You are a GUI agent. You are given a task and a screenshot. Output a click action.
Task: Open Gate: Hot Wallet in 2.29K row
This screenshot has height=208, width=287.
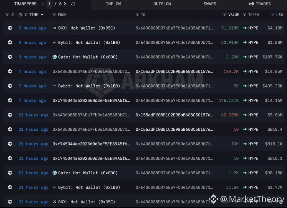(x=88, y=57)
